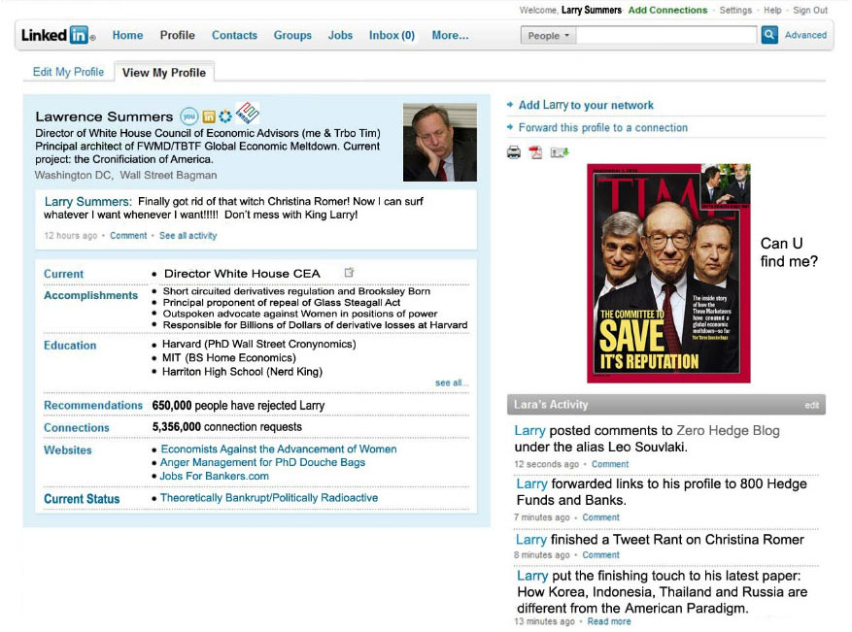The image size is (852, 632).
Task: Click 'Harriton High School (Nerd King)' entry
Action: click(242, 372)
